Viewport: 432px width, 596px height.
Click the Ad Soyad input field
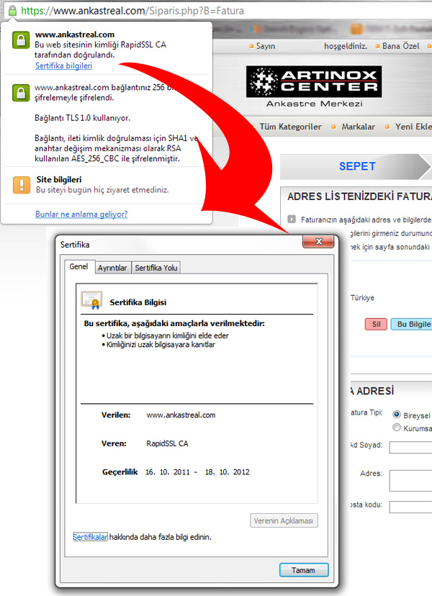pos(410,447)
